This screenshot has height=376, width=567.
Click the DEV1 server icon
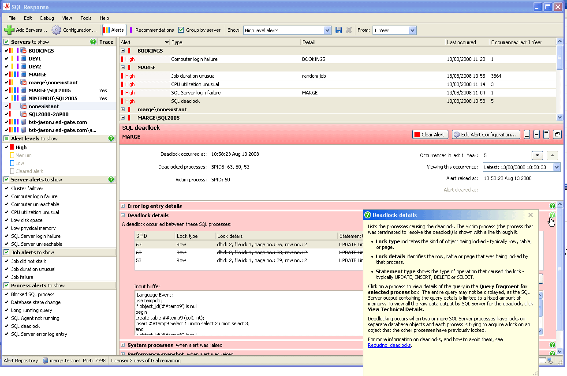(x=23, y=59)
